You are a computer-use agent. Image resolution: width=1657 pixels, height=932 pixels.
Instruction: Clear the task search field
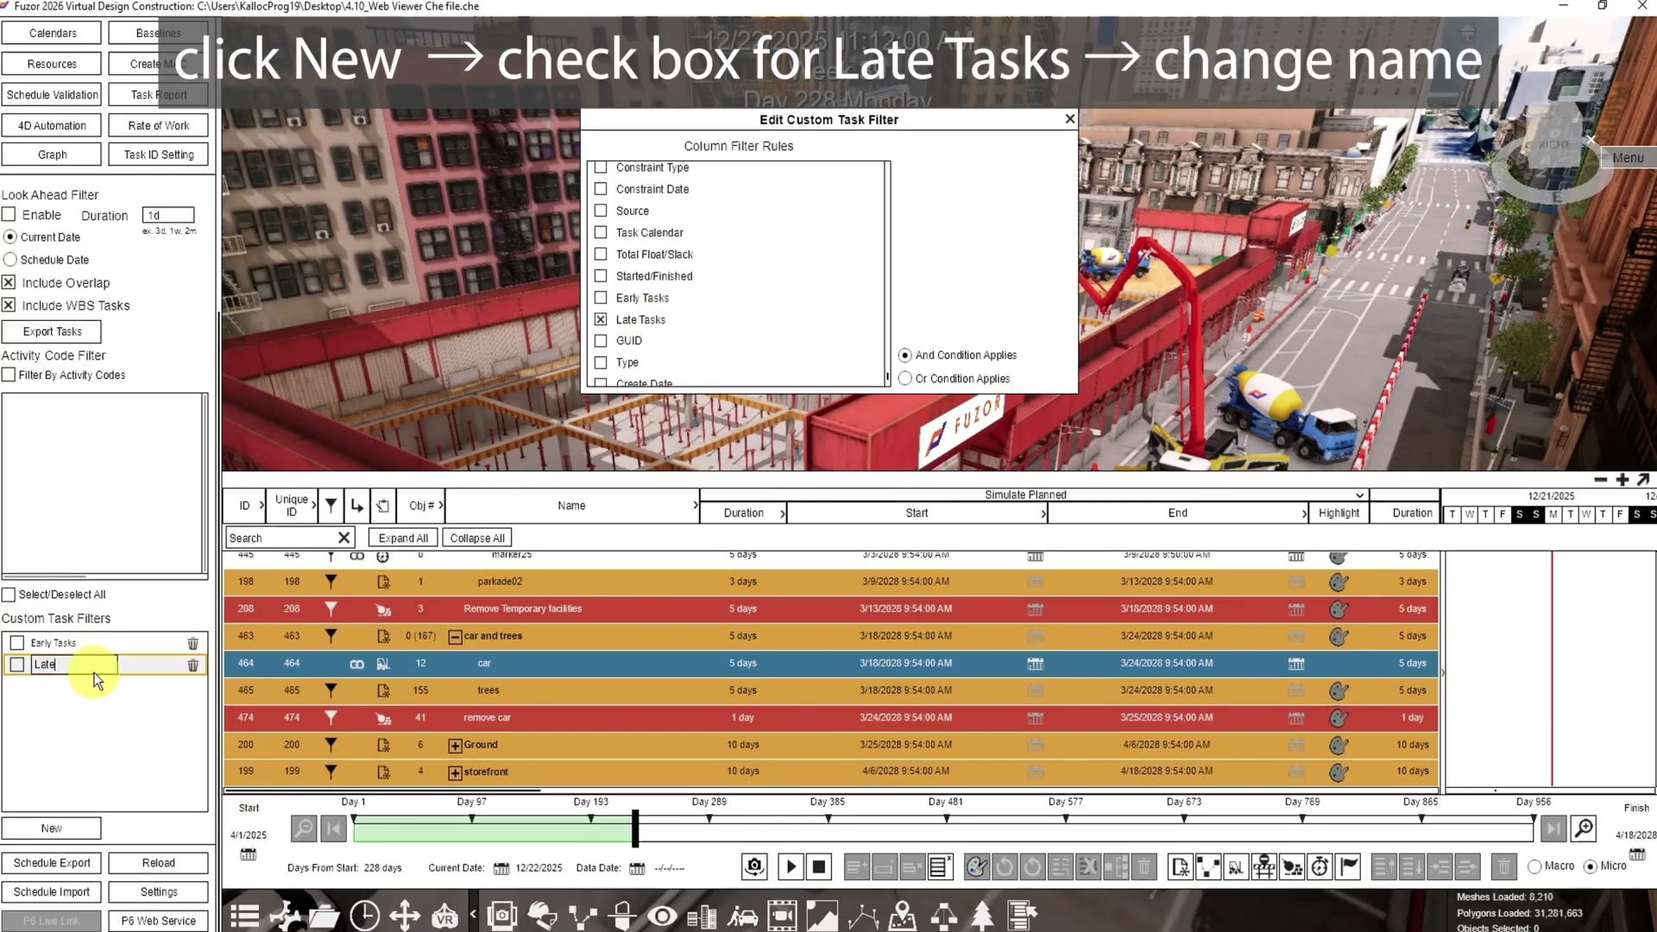(x=343, y=538)
